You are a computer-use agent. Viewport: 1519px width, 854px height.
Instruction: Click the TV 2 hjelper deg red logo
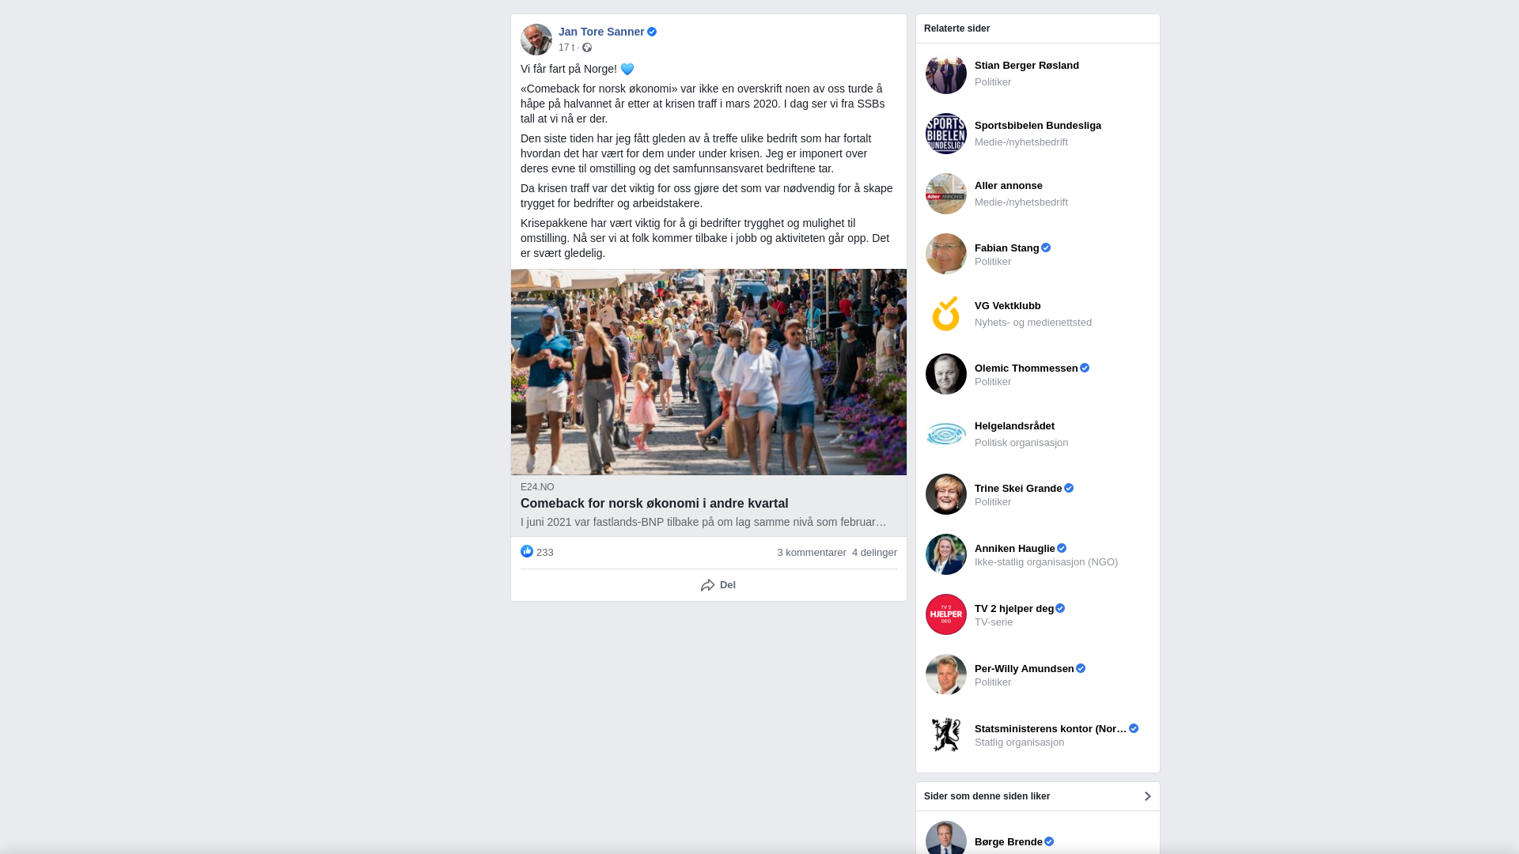coord(946,614)
